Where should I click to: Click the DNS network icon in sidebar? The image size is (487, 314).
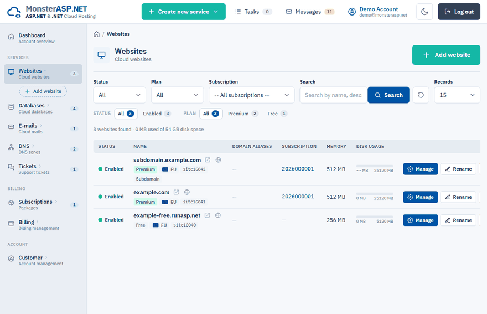pyautogui.click(x=11, y=147)
